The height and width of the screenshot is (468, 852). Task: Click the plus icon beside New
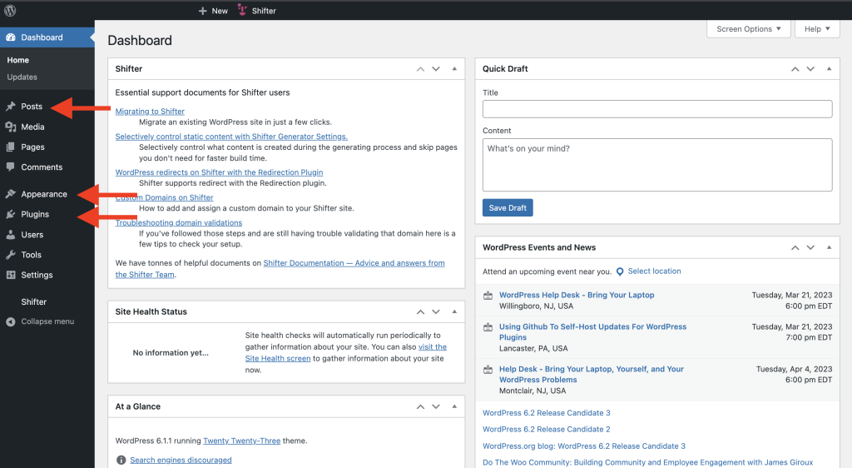[203, 11]
